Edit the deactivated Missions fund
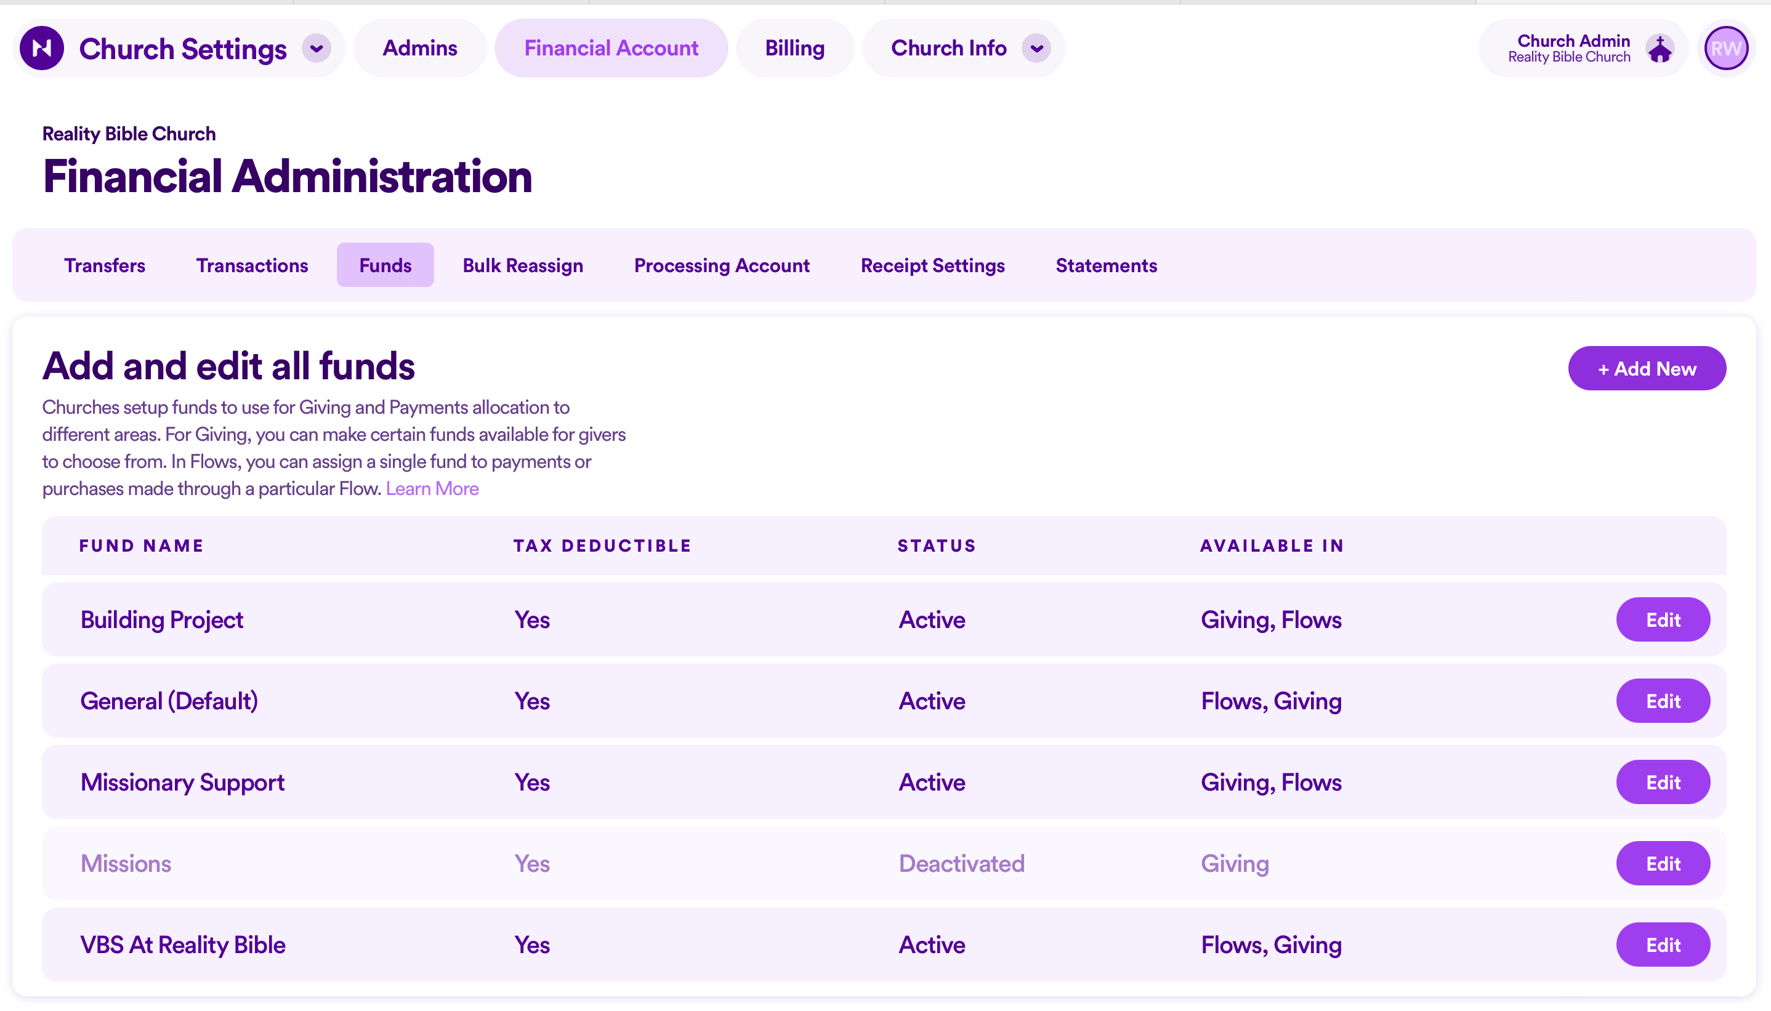Image resolution: width=1771 pixels, height=1011 pixels. click(1663, 863)
